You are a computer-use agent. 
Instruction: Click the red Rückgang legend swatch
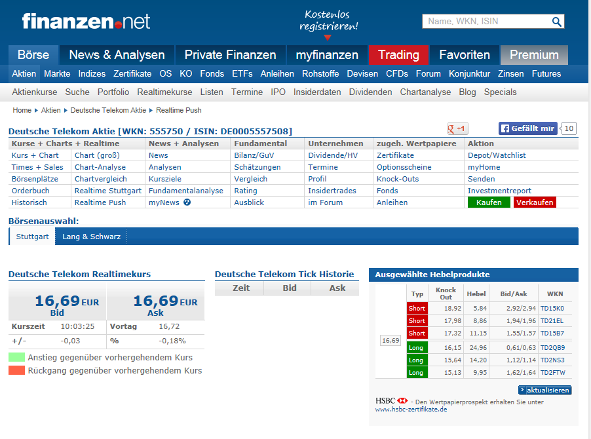(16, 370)
